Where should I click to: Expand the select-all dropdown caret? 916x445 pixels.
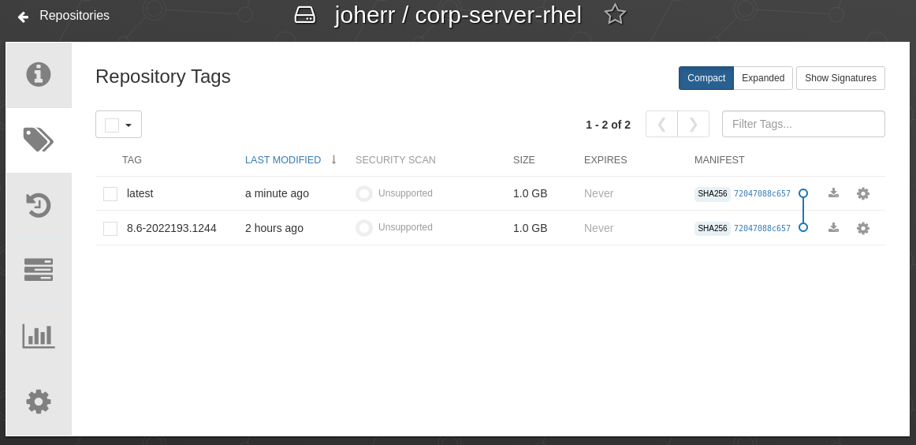click(128, 125)
